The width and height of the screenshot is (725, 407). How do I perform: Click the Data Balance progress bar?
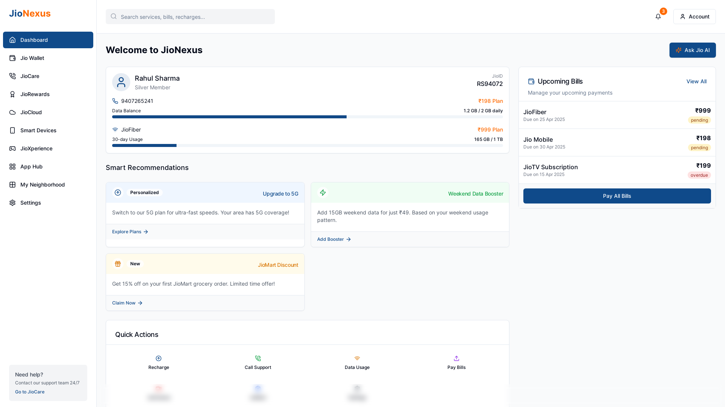click(x=307, y=117)
